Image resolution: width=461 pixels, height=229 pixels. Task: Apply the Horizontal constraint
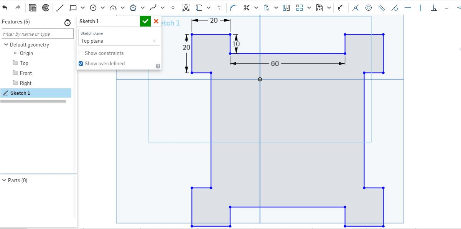coord(408,8)
